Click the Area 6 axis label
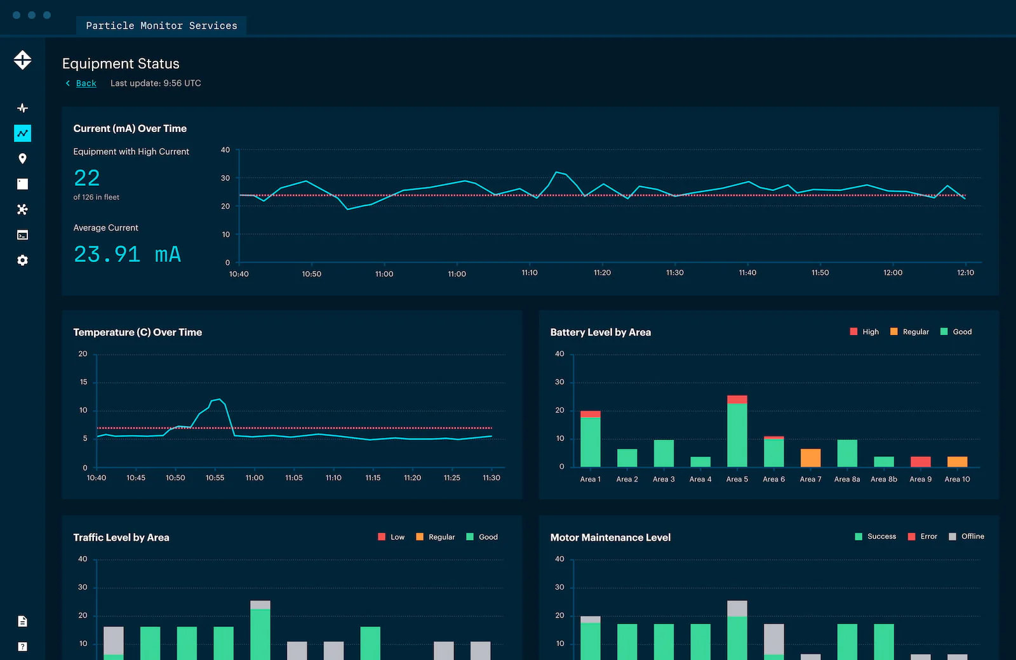This screenshot has height=660, width=1016. point(774,479)
